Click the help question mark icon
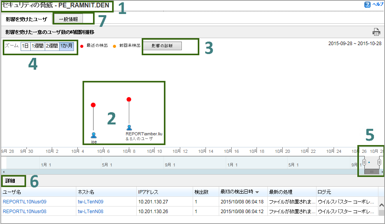Viewport: 385px width, 224px height. pos(367,5)
